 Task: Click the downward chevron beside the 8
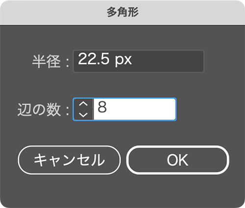pos(83,115)
